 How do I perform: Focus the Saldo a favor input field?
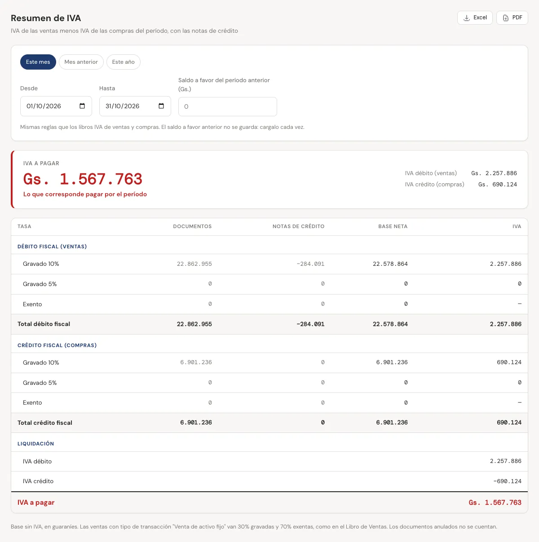pos(228,106)
